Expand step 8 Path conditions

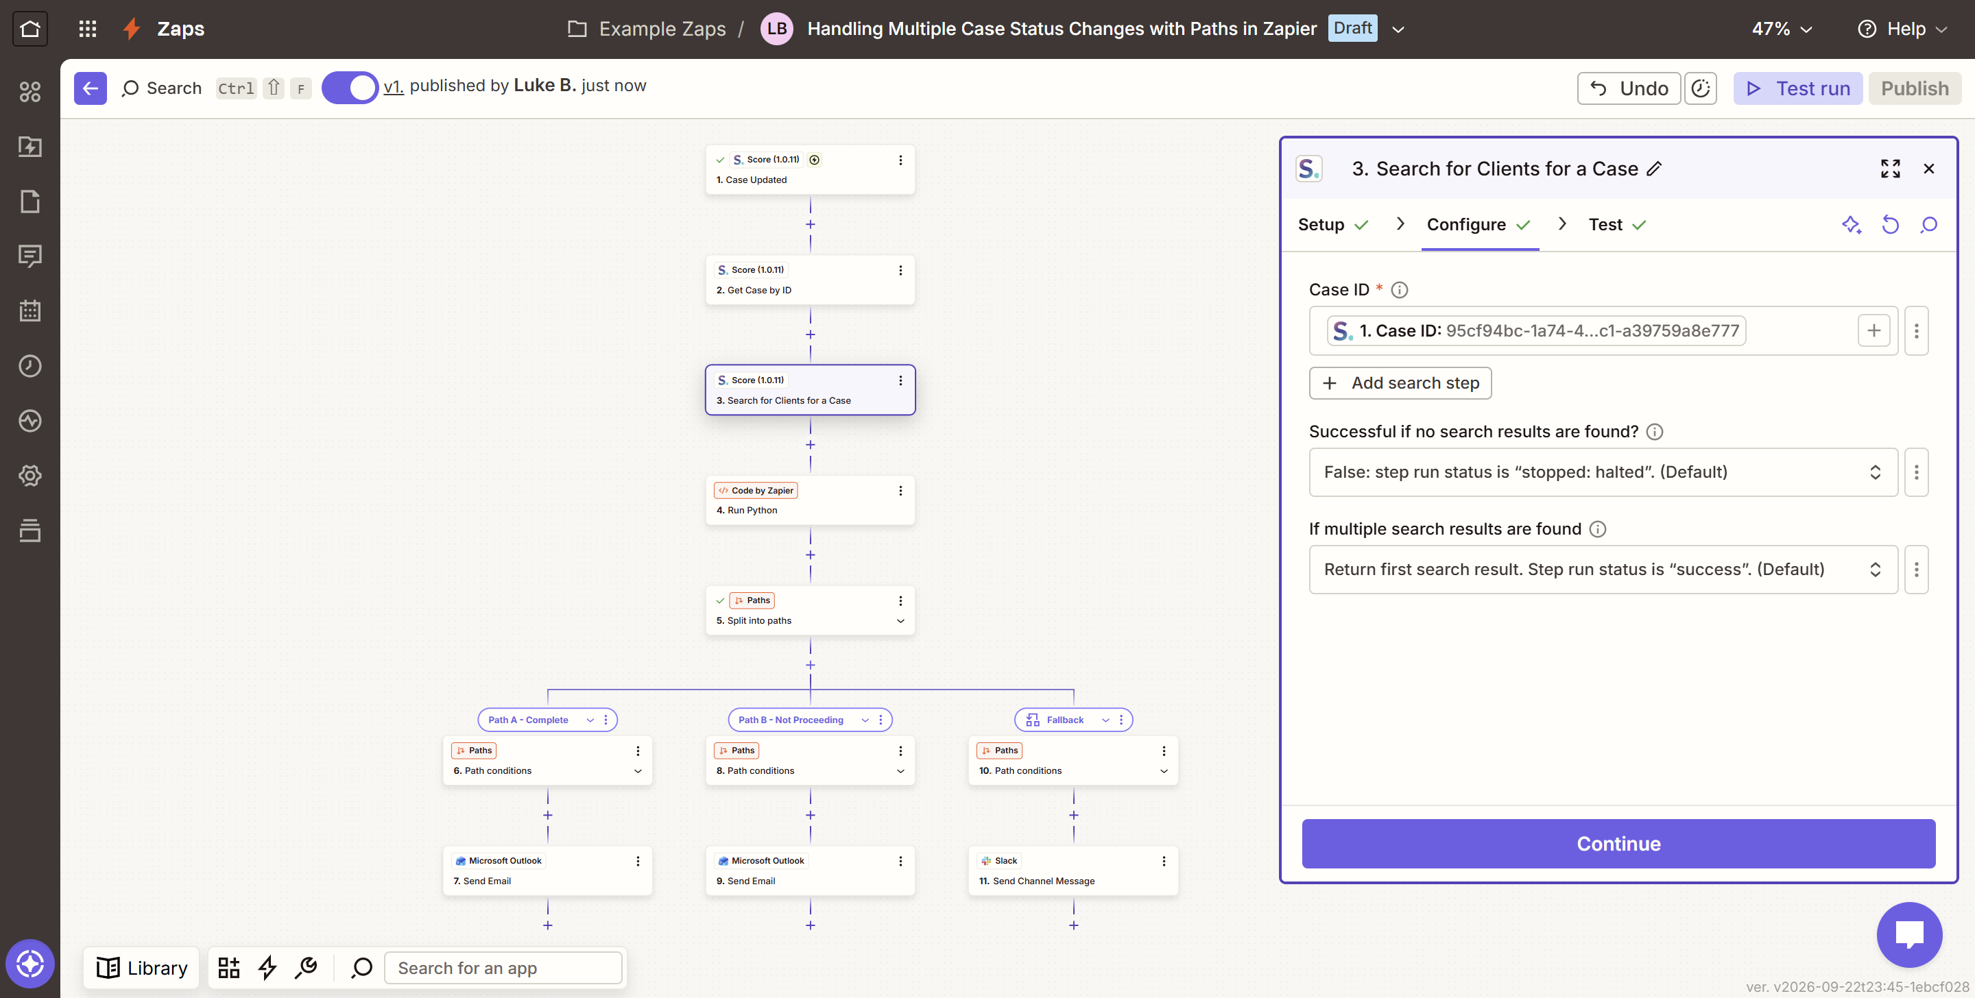pos(900,771)
